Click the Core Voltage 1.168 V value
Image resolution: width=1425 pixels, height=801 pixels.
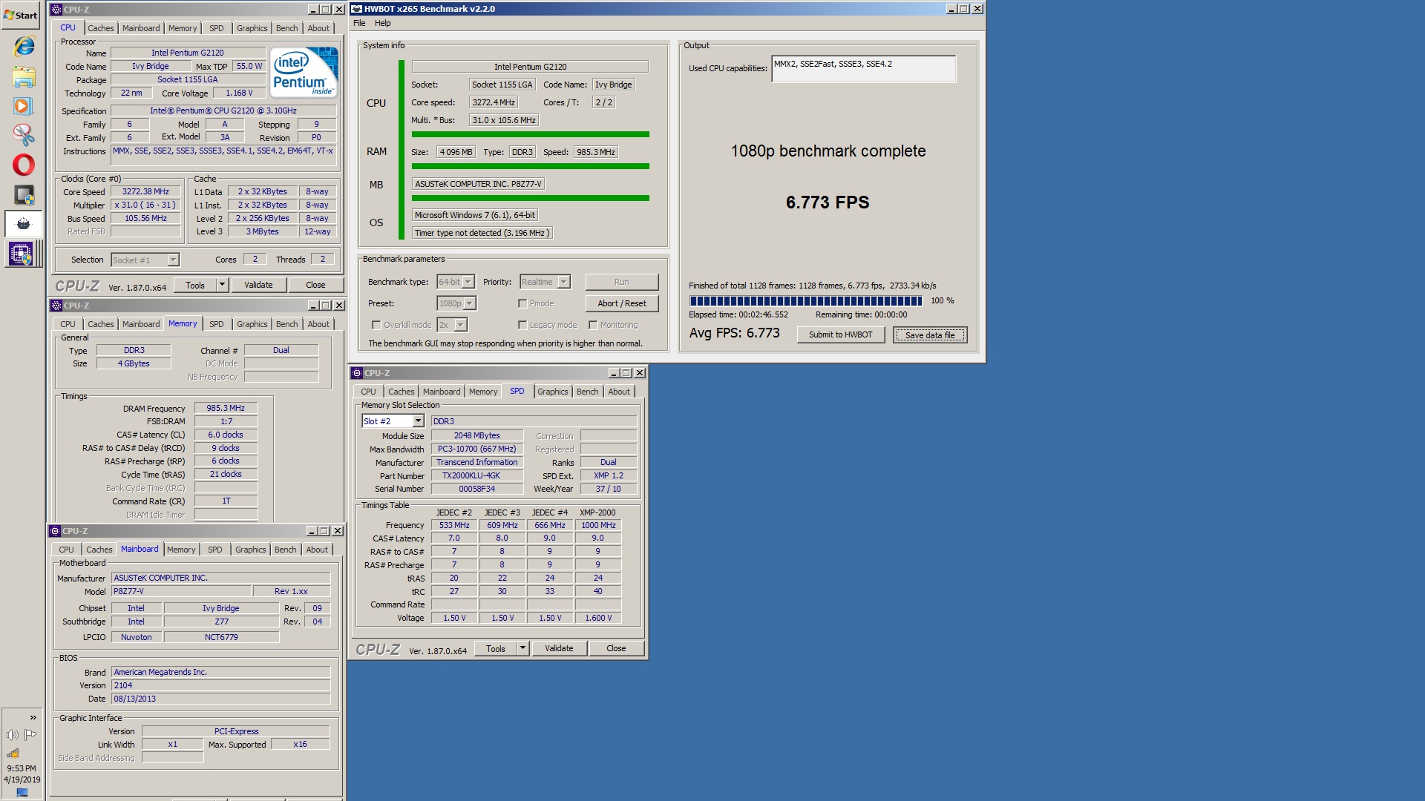pyautogui.click(x=238, y=93)
